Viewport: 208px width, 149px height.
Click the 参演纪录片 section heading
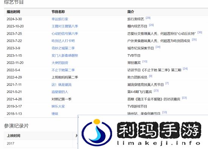click(x=16, y=126)
